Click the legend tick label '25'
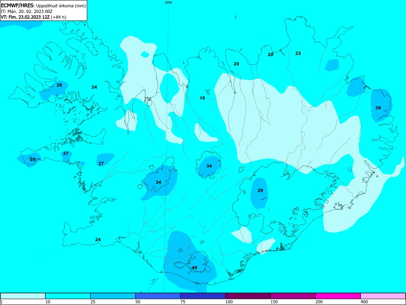 click(x=93, y=302)
